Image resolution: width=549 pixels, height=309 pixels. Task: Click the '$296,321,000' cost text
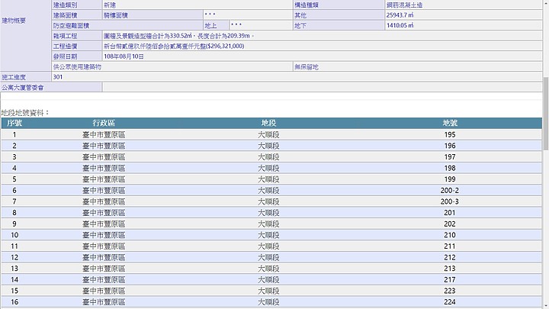click(x=225, y=47)
